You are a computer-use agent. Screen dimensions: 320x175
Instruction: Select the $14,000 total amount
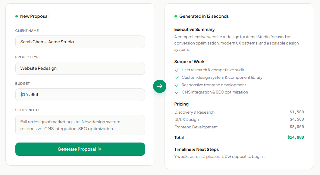[296, 137]
